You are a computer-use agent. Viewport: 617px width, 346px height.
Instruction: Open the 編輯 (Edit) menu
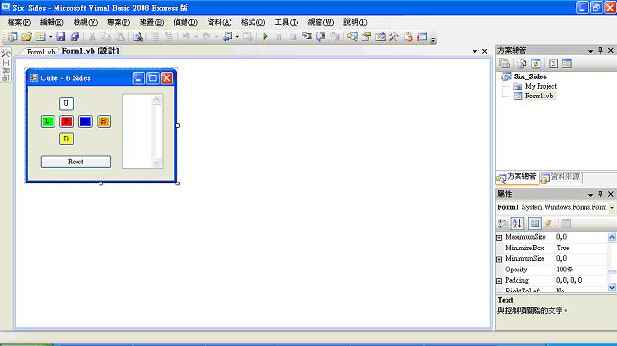pos(52,22)
